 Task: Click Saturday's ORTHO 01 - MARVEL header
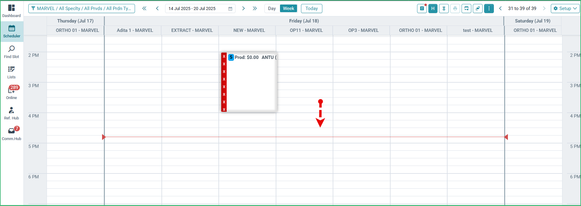pyautogui.click(x=535, y=30)
